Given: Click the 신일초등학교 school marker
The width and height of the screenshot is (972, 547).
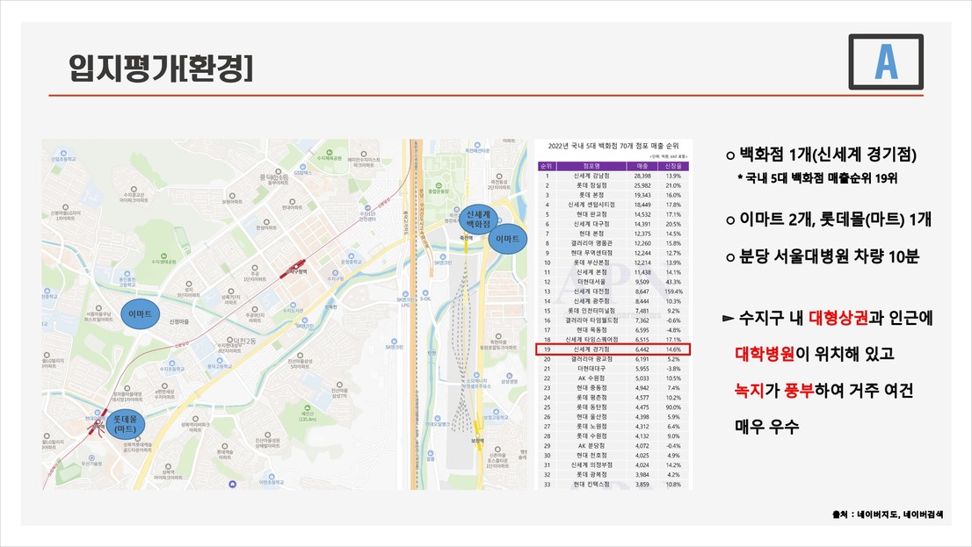Looking at the screenshot, I should pyautogui.click(x=63, y=155).
